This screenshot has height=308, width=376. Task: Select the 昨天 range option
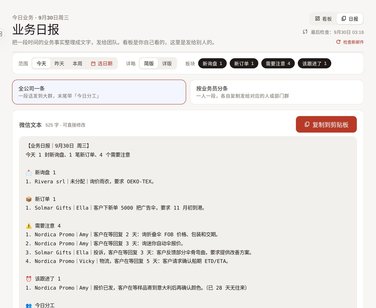pyautogui.click(x=59, y=64)
